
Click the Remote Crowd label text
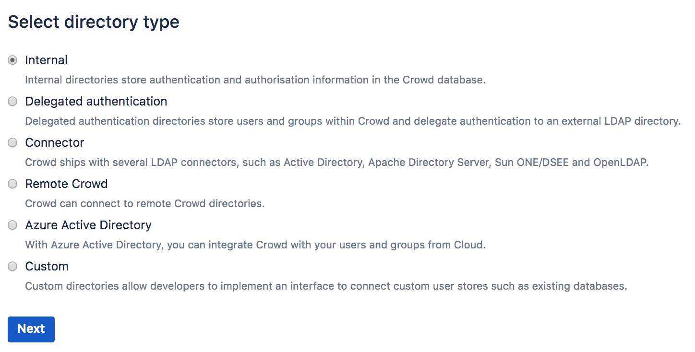click(x=66, y=184)
